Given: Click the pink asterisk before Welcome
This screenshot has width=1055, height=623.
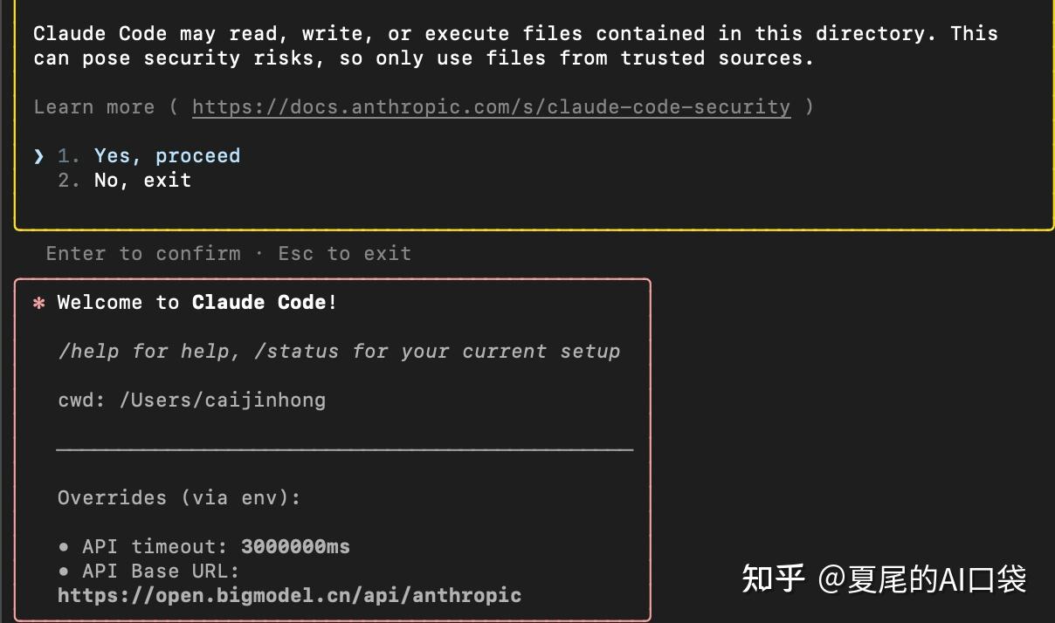Looking at the screenshot, I should click(38, 304).
